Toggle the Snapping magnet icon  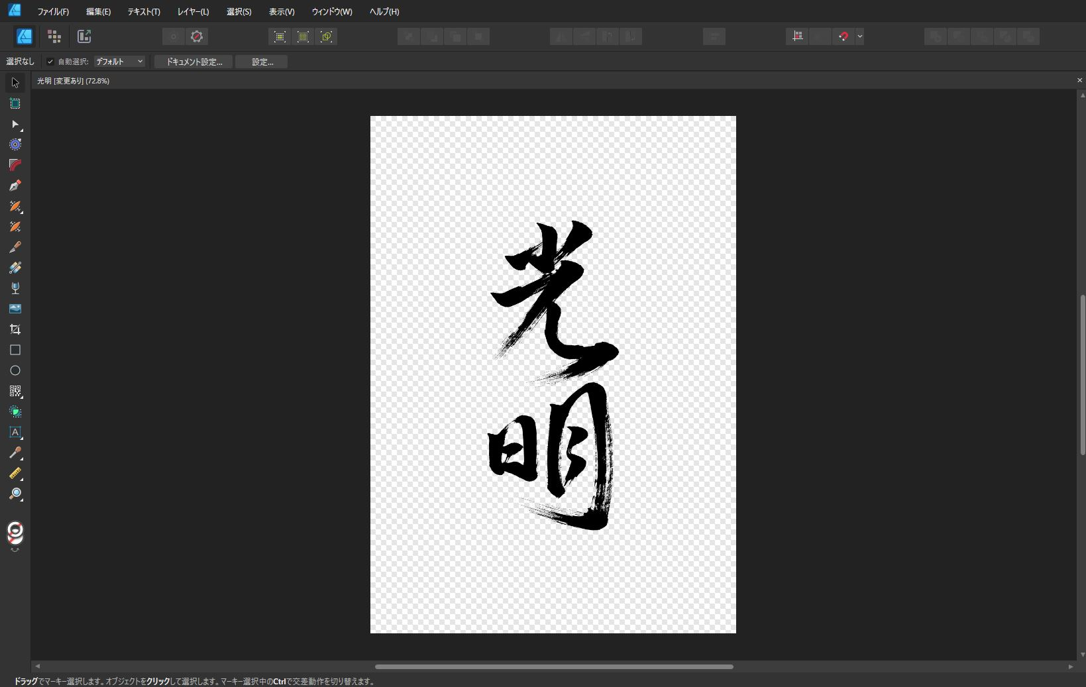(843, 36)
